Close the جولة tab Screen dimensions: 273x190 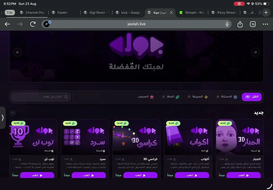pos(171,12)
